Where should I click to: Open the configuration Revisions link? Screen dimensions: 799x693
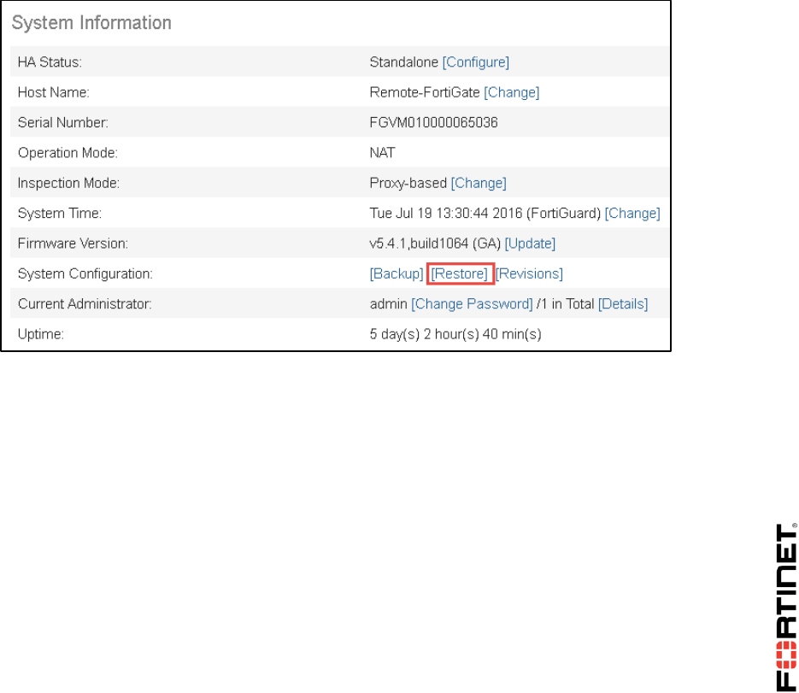pos(529,273)
